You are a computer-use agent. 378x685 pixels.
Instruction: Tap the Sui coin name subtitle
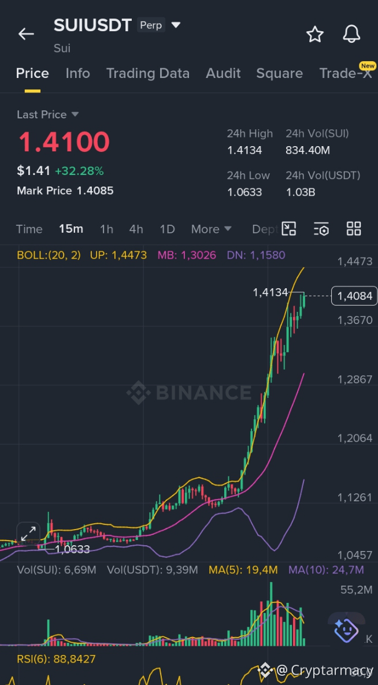click(x=62, y=48)
